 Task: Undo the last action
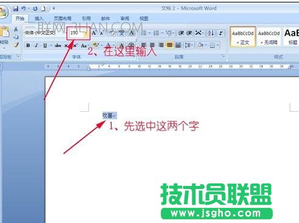click(x=24, y=9)
